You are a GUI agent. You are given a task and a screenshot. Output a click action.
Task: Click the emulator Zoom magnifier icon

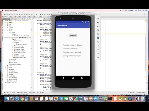coord(98,42)
